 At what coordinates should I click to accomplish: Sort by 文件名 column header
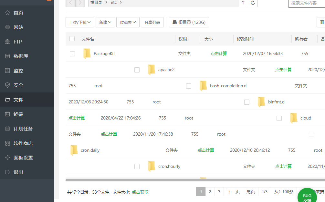pos(88,39)
